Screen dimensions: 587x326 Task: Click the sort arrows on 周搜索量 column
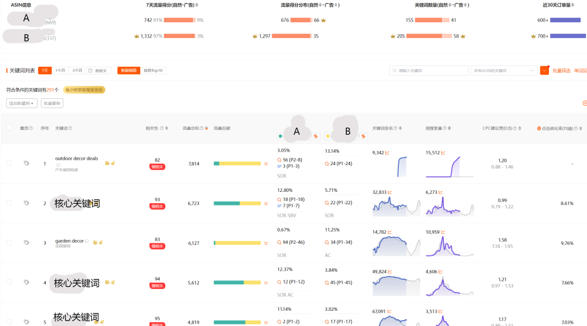pyautogui.click(x=449, y=127)
